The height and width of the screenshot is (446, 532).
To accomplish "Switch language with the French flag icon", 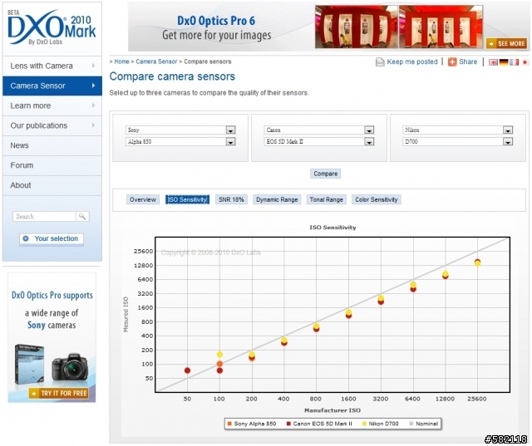I will pos(515,62).
